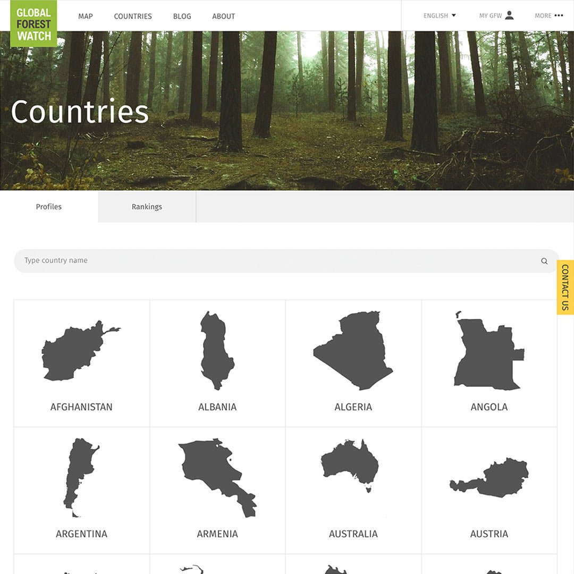Select the Austria map silhouette
The width and height of the screenshot is (574, 574).
(489, 477)
